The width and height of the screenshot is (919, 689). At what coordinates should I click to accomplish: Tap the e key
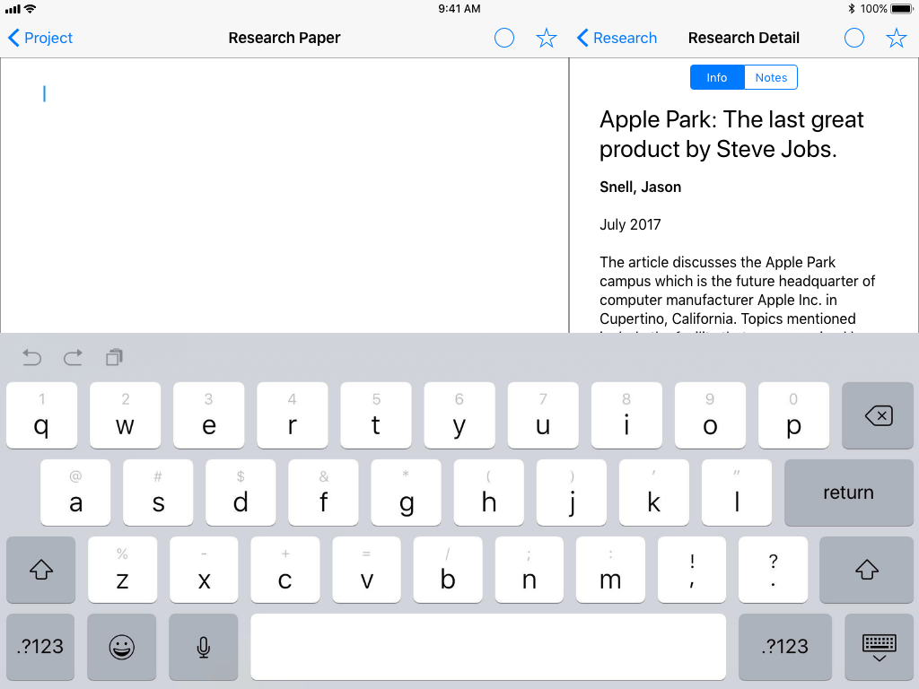coord(208,415)
